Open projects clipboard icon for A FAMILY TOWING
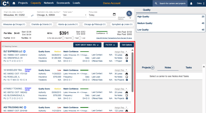 pyautogui.click(x=127, y=98)
